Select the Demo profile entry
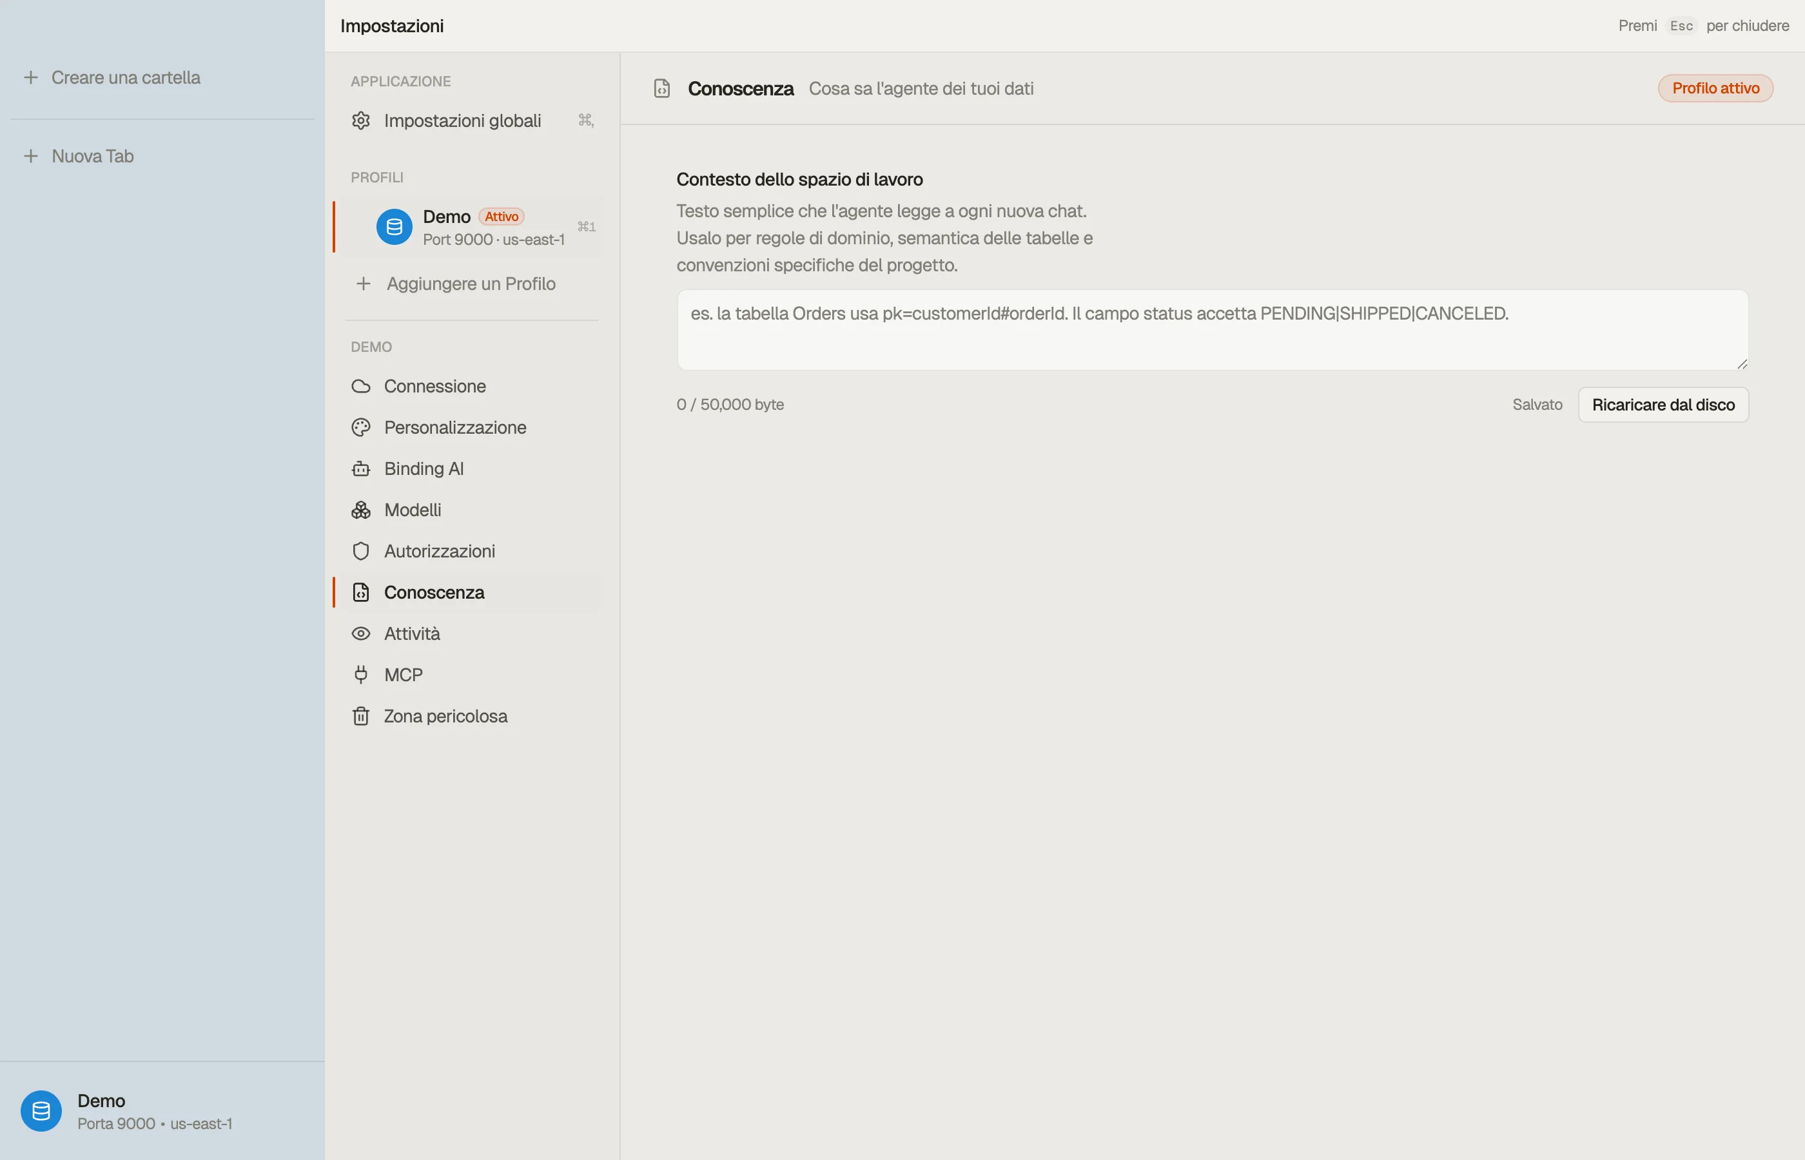1805x1160 pixels. [x=472, y=227]
